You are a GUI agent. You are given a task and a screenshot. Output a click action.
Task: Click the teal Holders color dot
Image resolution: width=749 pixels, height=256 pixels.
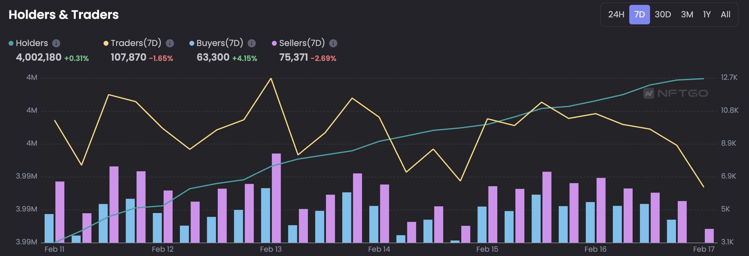pyautogui.click(x=11, y=43)
